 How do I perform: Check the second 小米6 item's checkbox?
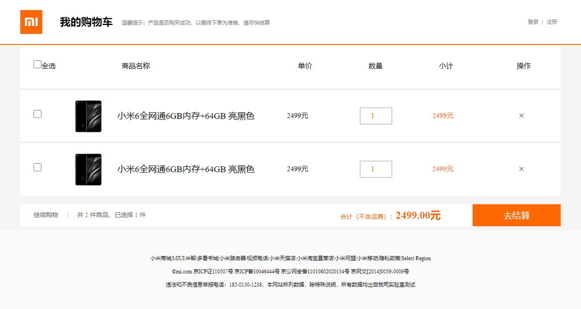(37, 167)
